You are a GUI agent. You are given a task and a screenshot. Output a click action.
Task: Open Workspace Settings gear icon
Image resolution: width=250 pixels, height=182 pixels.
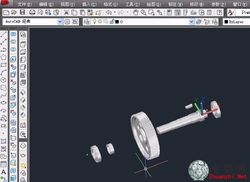click(x=67, y=21)
